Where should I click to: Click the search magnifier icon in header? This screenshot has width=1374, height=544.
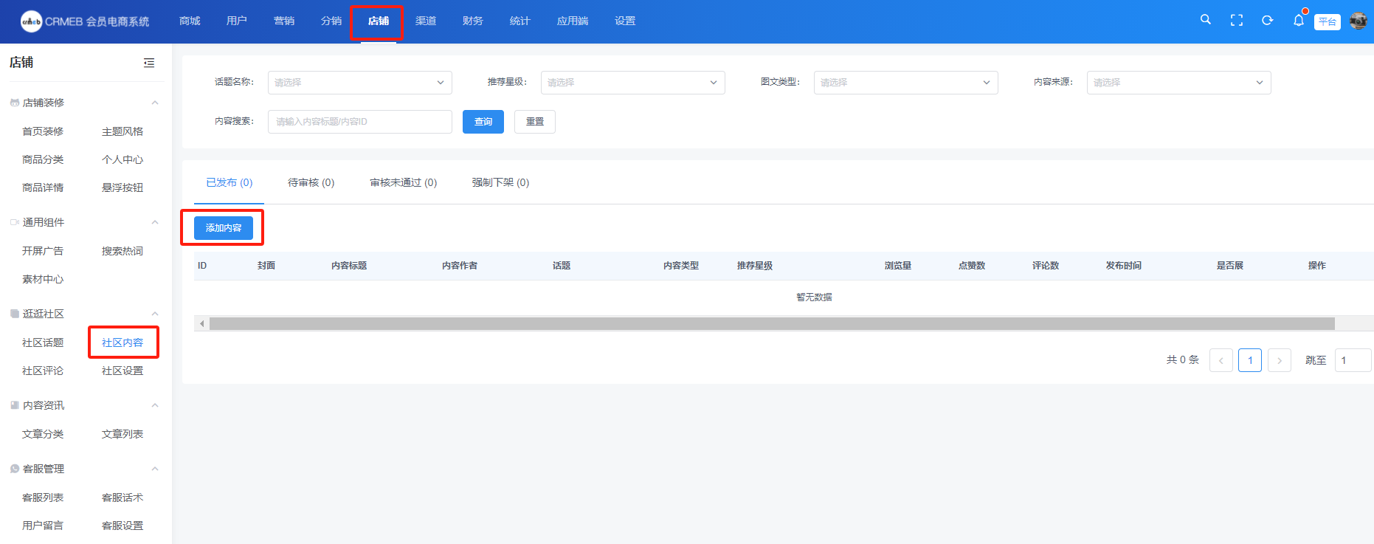tap(1205, 20)
